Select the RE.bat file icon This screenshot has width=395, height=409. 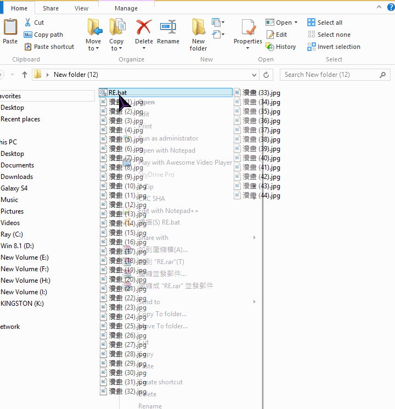[104, 92]
